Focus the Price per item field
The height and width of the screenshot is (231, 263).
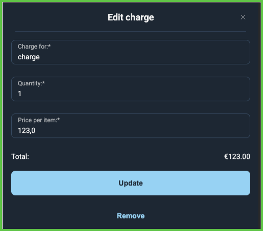(131, 126)
